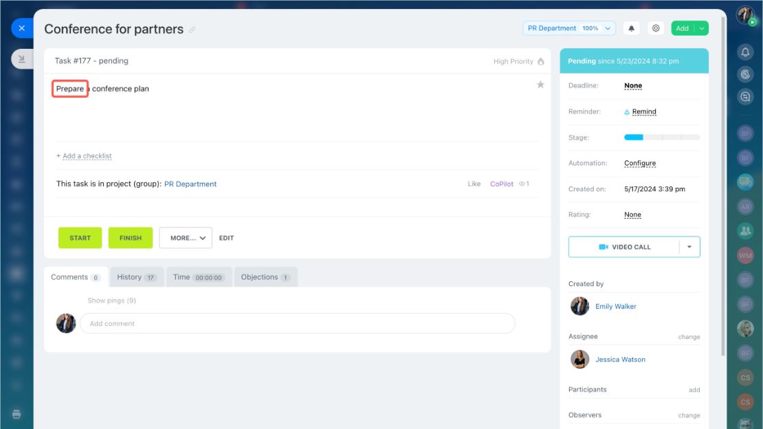Click the green Add button
This screenshot has height=429, width=763.
(683, 28)
